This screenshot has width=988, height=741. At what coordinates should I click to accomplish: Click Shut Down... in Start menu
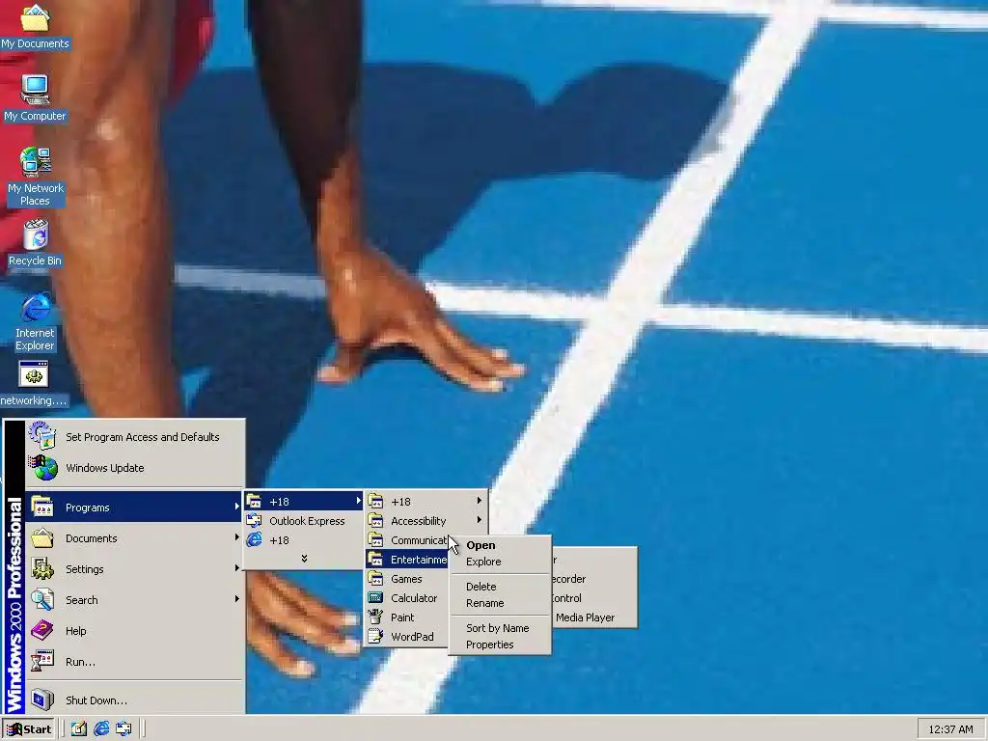click(x=134, y=700)
